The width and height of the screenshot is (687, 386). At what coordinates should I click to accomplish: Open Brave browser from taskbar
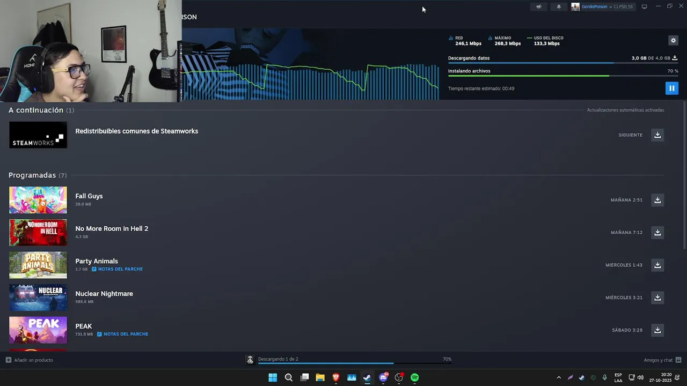pyautogui.click(x=336, y=377)
